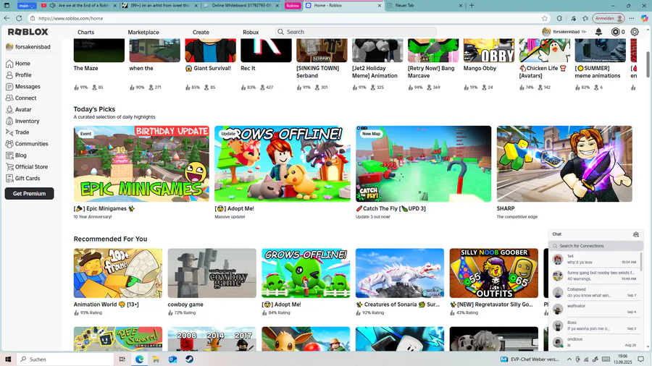Open Outlook from the taskbar

172,359
